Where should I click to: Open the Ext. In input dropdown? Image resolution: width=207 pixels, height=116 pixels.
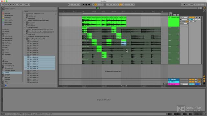pos(184,17)
